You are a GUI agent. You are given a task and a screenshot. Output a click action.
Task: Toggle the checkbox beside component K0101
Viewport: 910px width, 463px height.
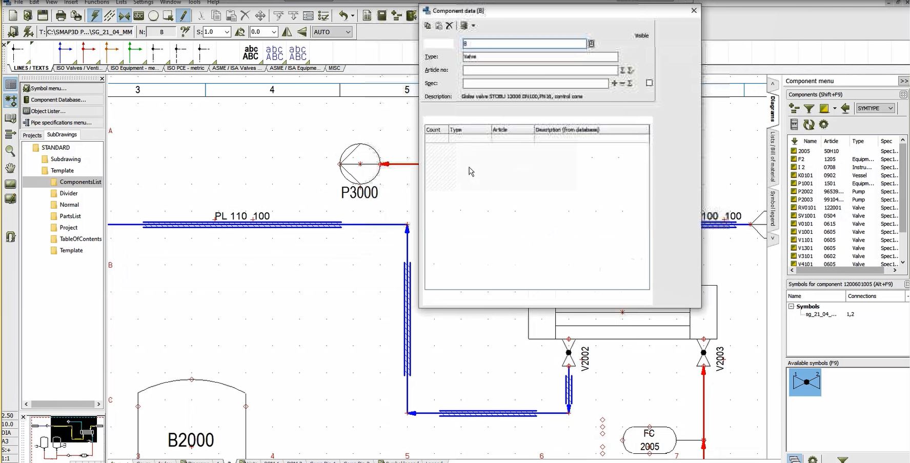click(x=794, y=175)
